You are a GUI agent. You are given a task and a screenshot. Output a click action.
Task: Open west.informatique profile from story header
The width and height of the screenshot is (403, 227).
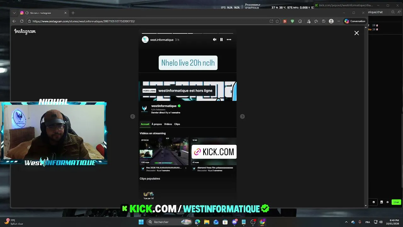coord(162,40)
